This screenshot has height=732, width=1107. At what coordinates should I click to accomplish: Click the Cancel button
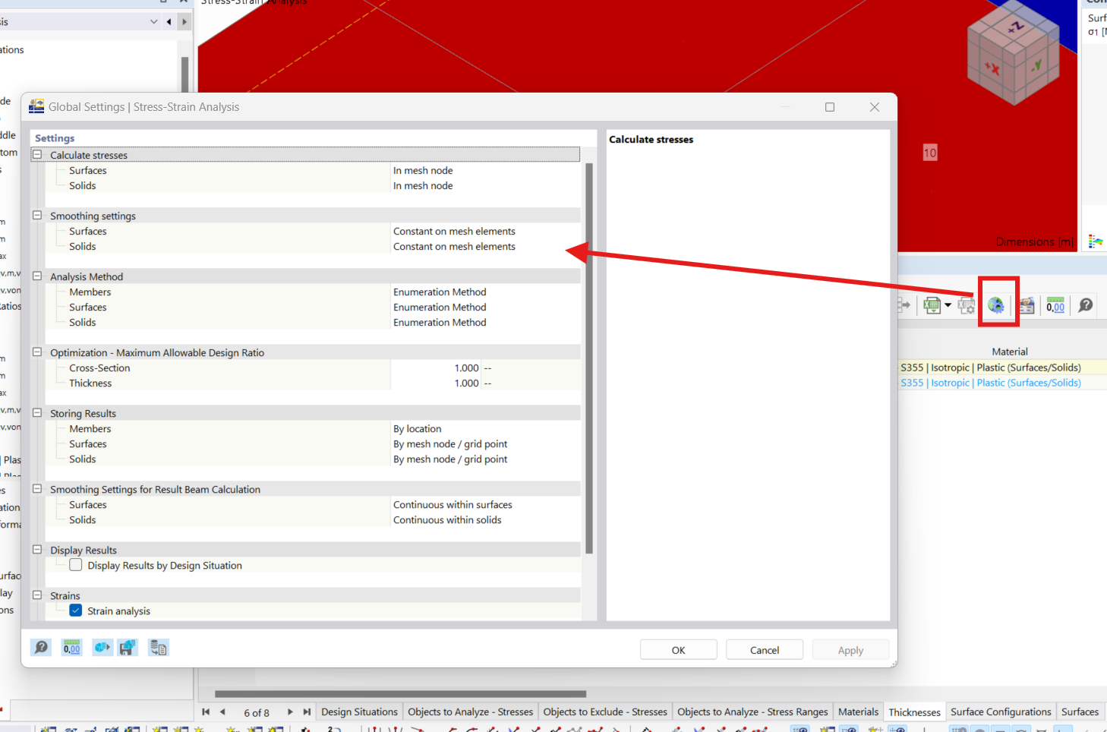point(764,650)
